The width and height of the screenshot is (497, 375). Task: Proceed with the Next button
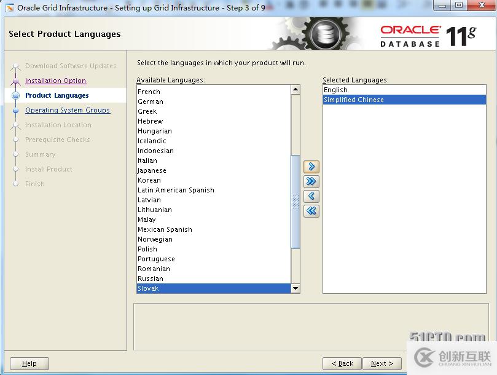pos(382,363)
